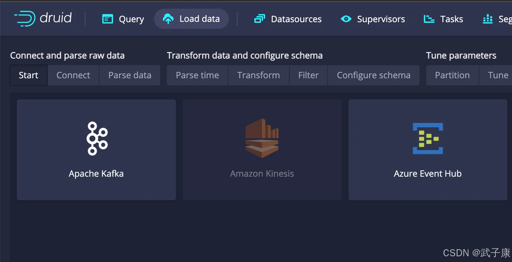Screen dimensions: 512x262
Task: Open the Configure schema step
Action: click(373, 75)
